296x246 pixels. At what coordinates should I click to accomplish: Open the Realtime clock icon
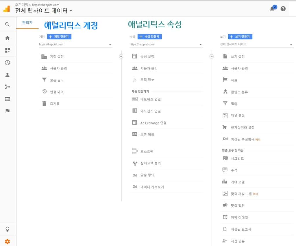(x=8, y=63)
